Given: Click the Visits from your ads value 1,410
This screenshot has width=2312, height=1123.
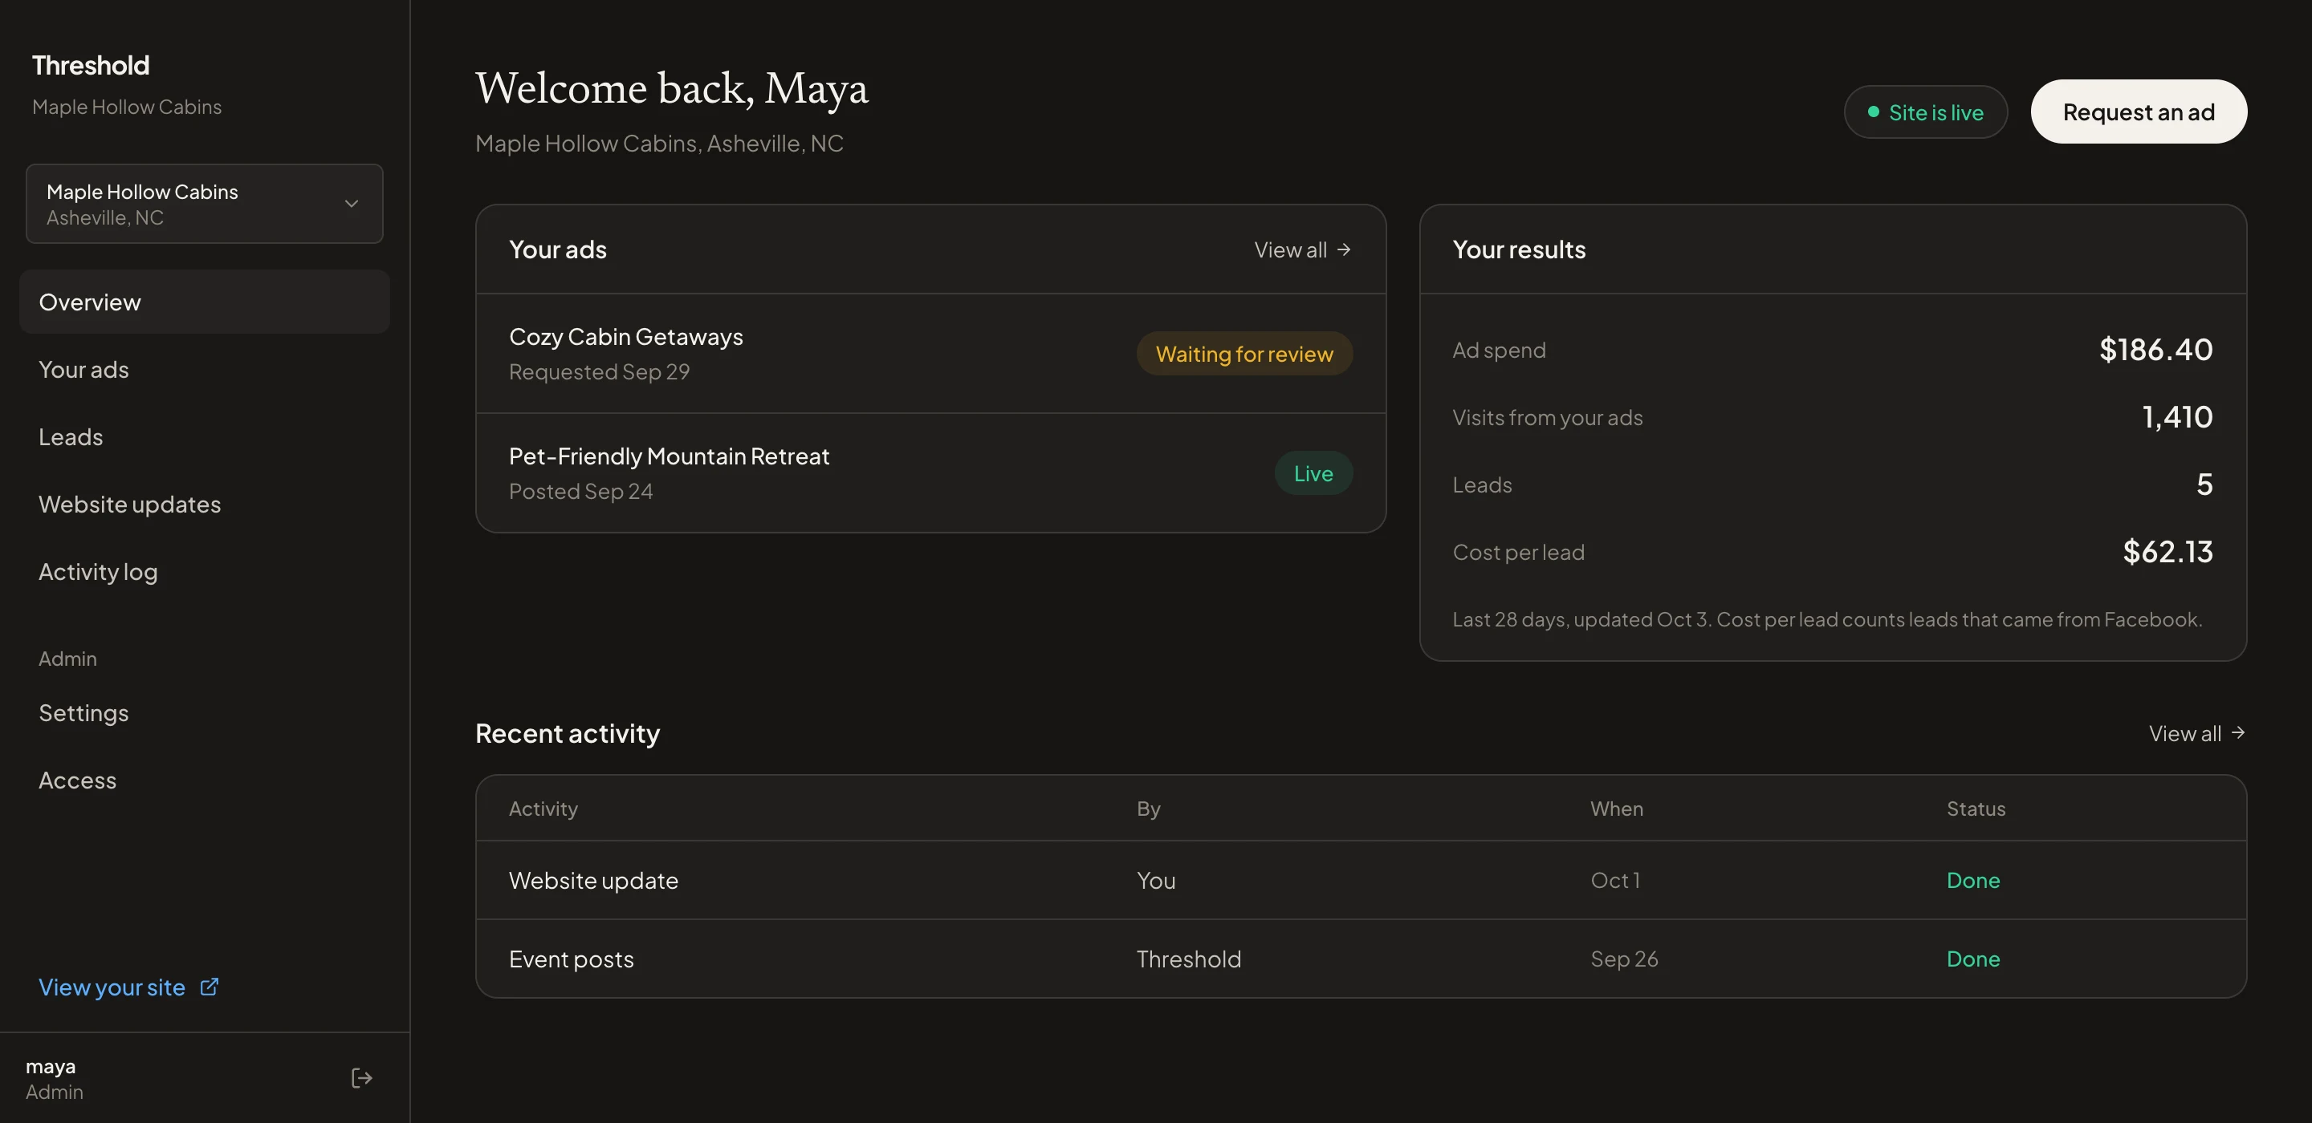Looking at the screenshot, I should tap(2177, 416).
